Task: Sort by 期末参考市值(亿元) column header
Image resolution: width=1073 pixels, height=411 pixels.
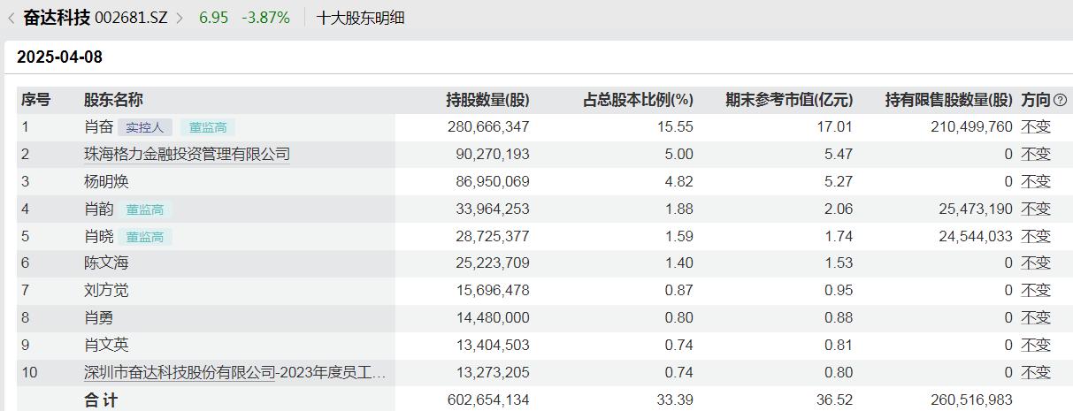Action: [x=789, y=101]
